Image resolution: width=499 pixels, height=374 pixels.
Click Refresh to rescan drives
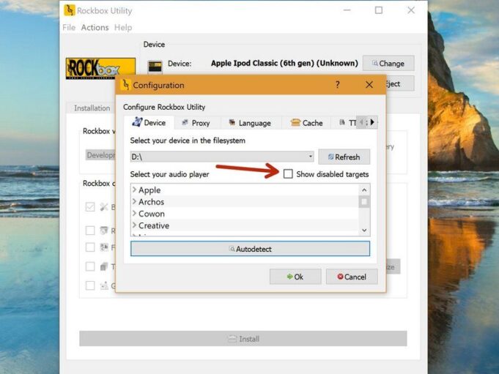click(x=344, y=157)
